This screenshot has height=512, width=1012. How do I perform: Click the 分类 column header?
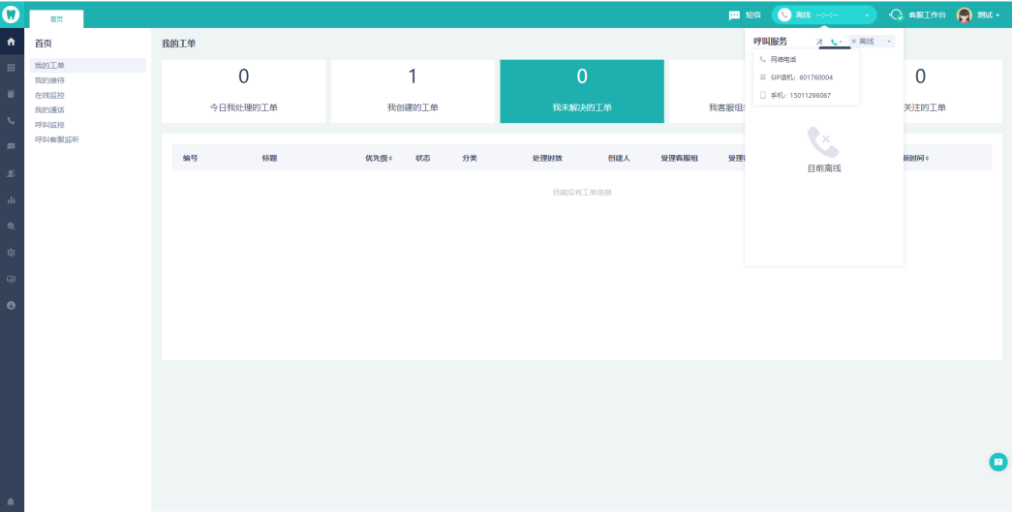pos(470,158)
